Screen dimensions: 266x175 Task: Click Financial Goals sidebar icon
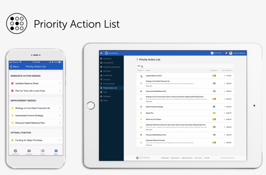[101, 84]
